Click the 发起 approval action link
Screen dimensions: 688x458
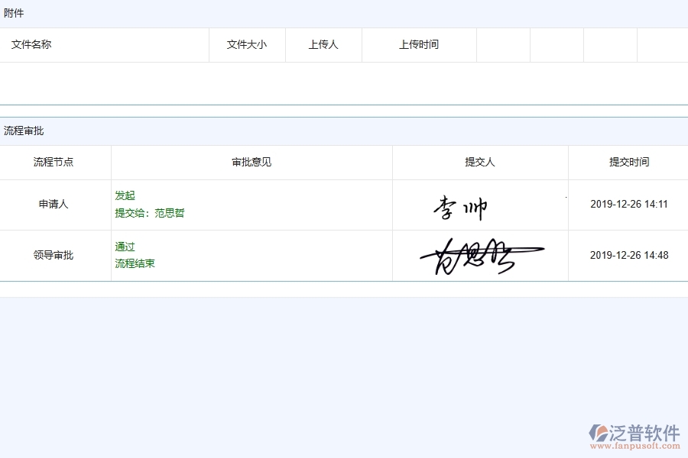pos(124,195)
